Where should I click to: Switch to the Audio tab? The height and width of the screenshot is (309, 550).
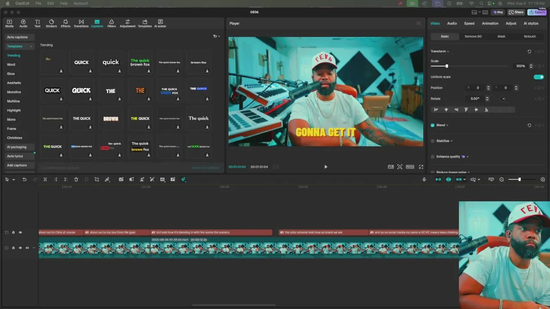click(x=452, y=24)
